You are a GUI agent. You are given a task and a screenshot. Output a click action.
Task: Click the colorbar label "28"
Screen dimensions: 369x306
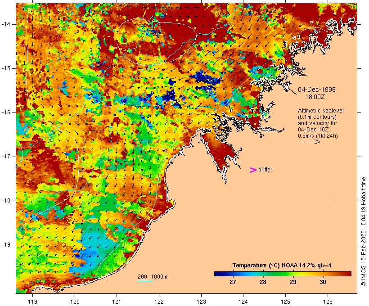(x=263, y=282)
